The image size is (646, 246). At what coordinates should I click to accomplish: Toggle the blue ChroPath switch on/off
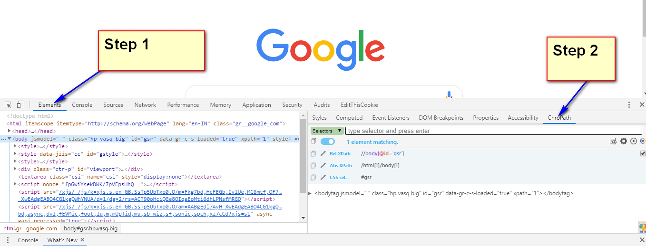point(328,142)
